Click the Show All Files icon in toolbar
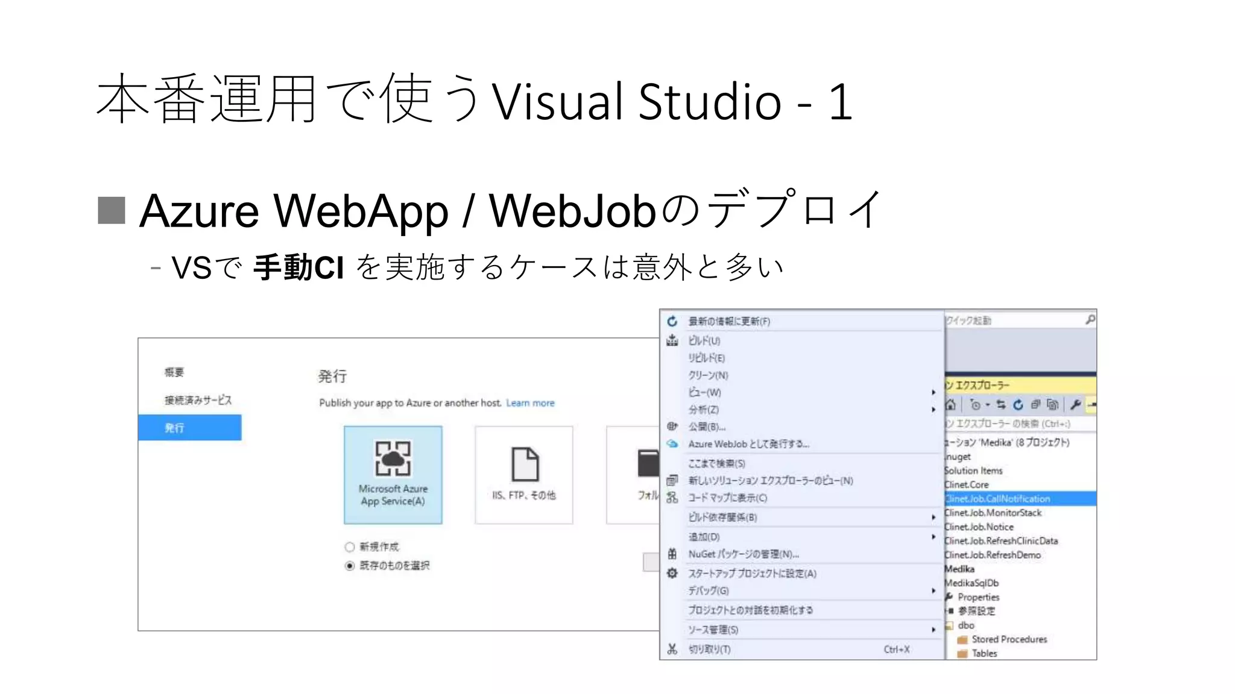Viewport: 1235px width, 694px height. tap(1052, 404)
